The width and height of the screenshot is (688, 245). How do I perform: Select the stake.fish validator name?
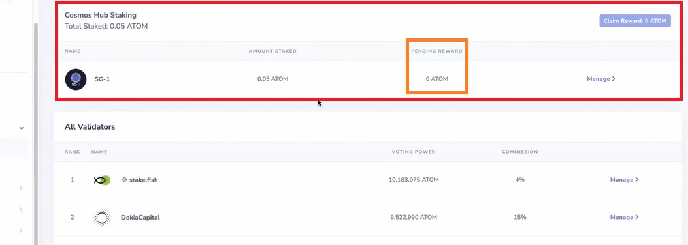pyautogui.click(x=144, y=180)
